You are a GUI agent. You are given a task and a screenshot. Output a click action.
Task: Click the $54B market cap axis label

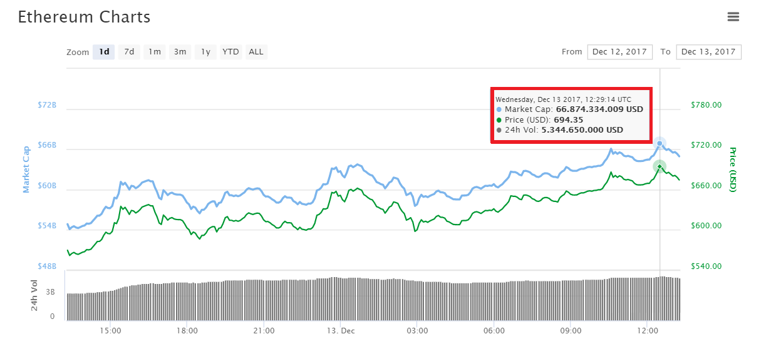point(46,226)
